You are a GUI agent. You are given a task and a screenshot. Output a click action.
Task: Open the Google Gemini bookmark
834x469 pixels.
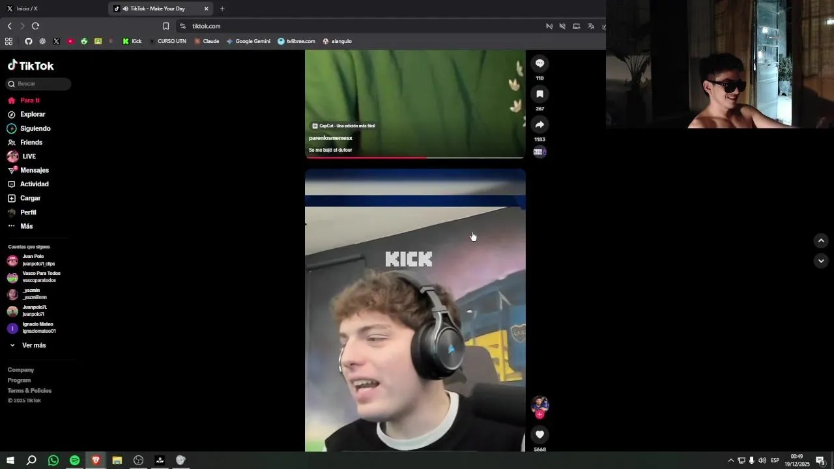pyautogui.click(x=248, y=41)
